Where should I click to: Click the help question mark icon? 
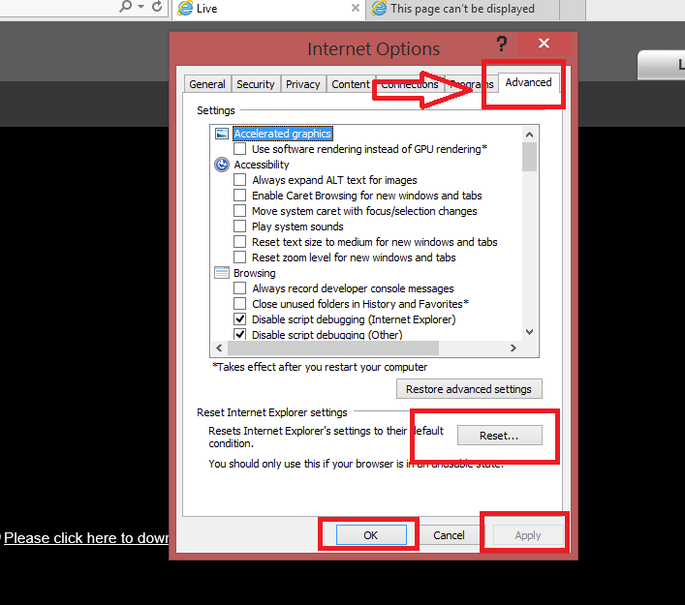(x=502, y=44)
